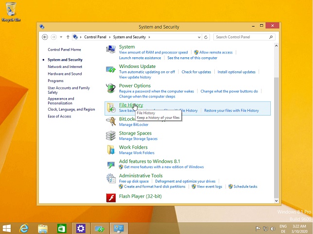Open Hardware and Sound category
This screenshot has height=234, width=313.
pos(65,74)
